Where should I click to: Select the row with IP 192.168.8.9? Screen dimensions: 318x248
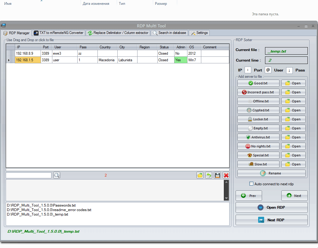click(x=28, y=53)
